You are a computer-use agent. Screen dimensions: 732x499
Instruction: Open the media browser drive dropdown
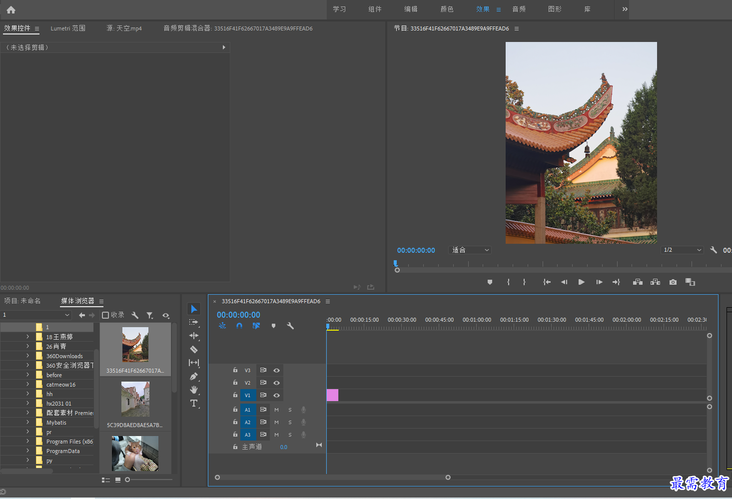[x=36, y=315]
